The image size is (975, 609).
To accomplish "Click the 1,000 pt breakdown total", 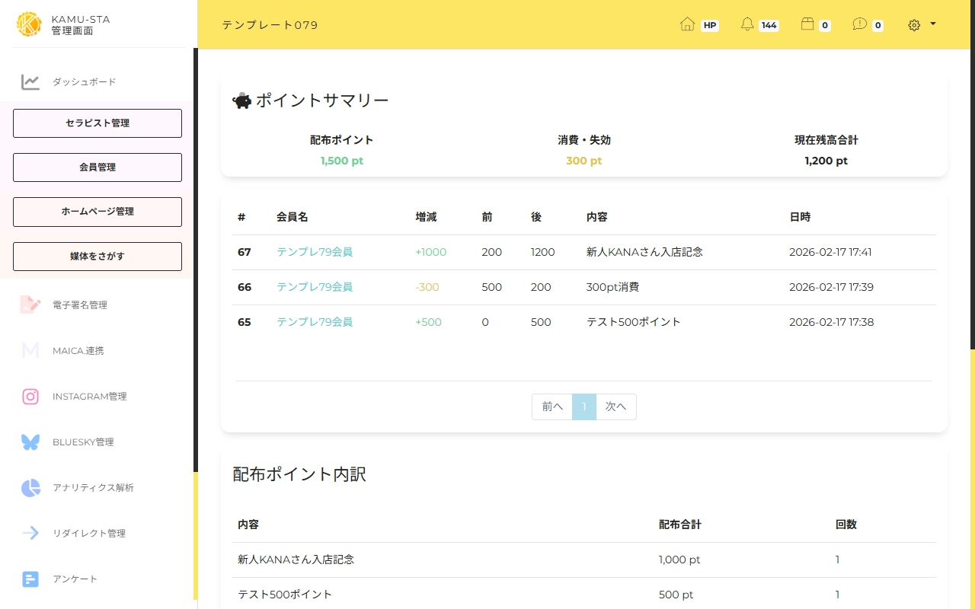I will [679, 560].
